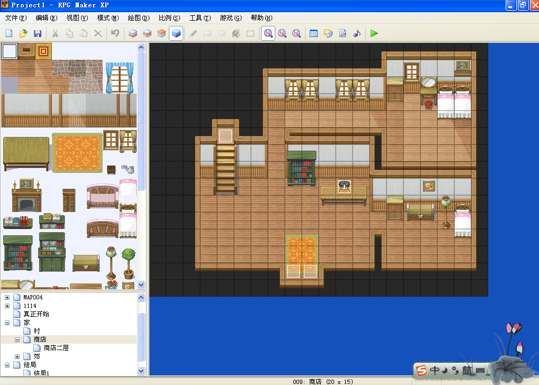
Task: Open the 游戏 (Game) menu
Action: pyautogui.click(x=231, y=18)
